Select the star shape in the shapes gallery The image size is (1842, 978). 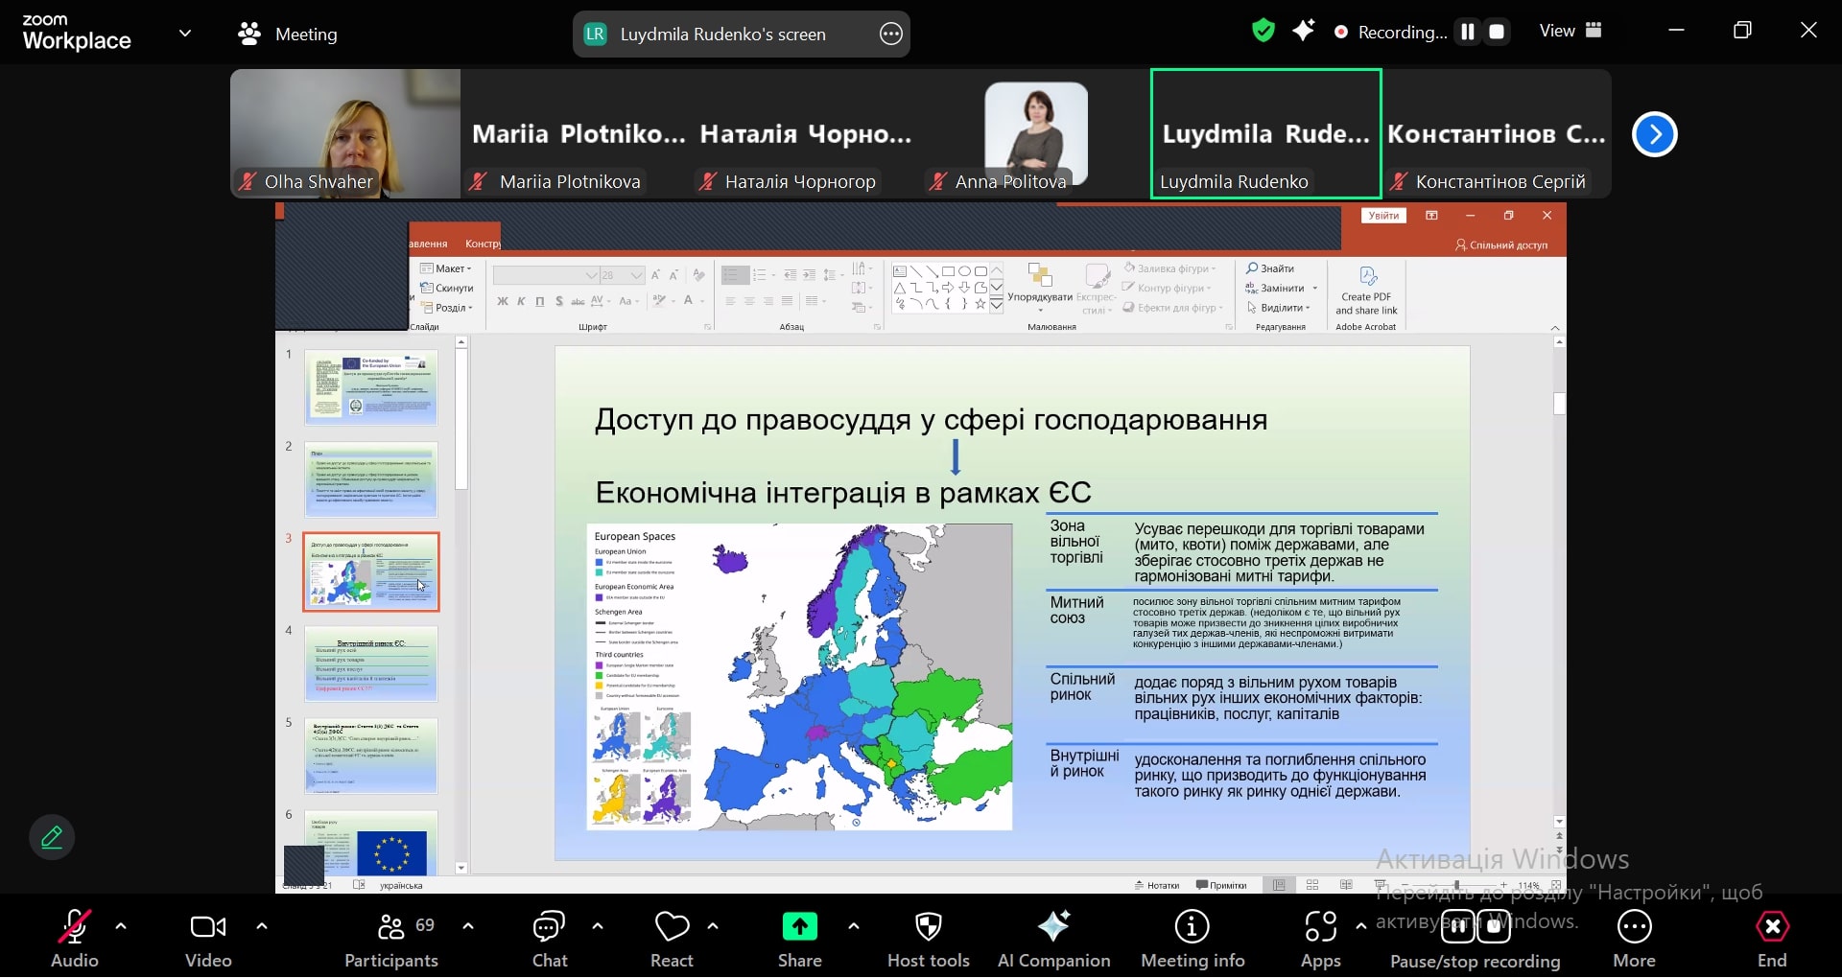pyautogui.click(x=980, y=304)
